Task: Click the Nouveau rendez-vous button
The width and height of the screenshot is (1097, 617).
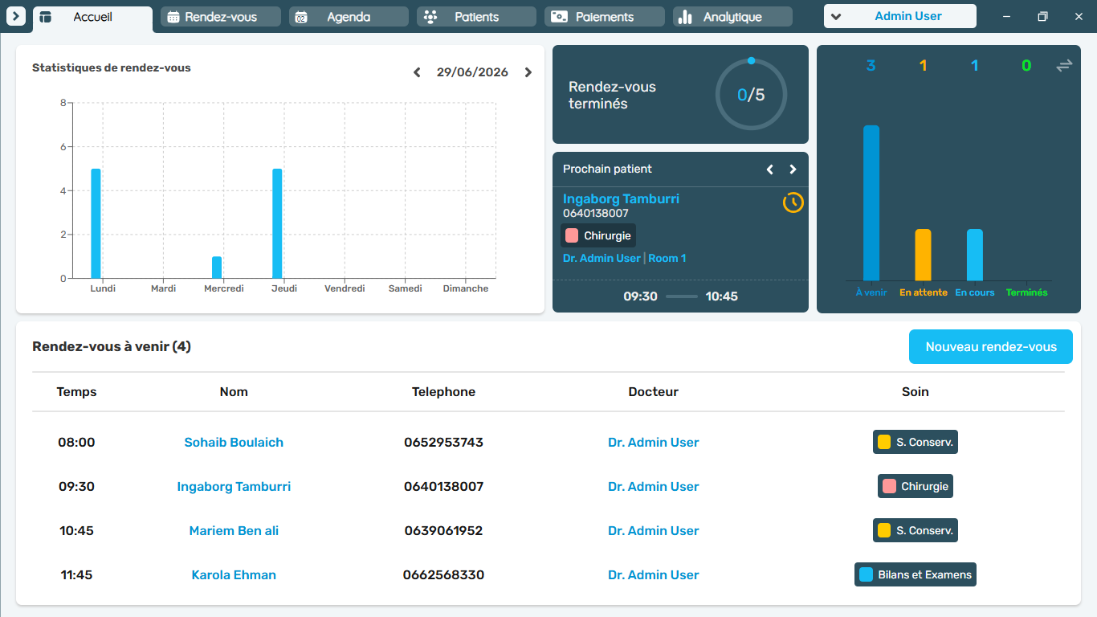Action: click(991, 347)
